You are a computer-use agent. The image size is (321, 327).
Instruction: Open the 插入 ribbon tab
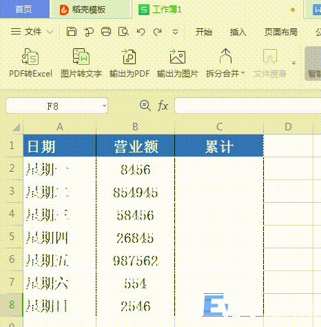click(238, 32)
